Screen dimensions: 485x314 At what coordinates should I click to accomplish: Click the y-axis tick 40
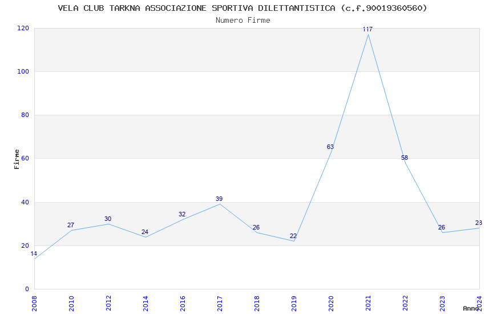pos(25,202)
